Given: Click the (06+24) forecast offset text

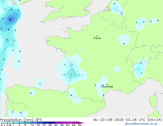Looking at the screenshot, I should [x=155, y=120].
